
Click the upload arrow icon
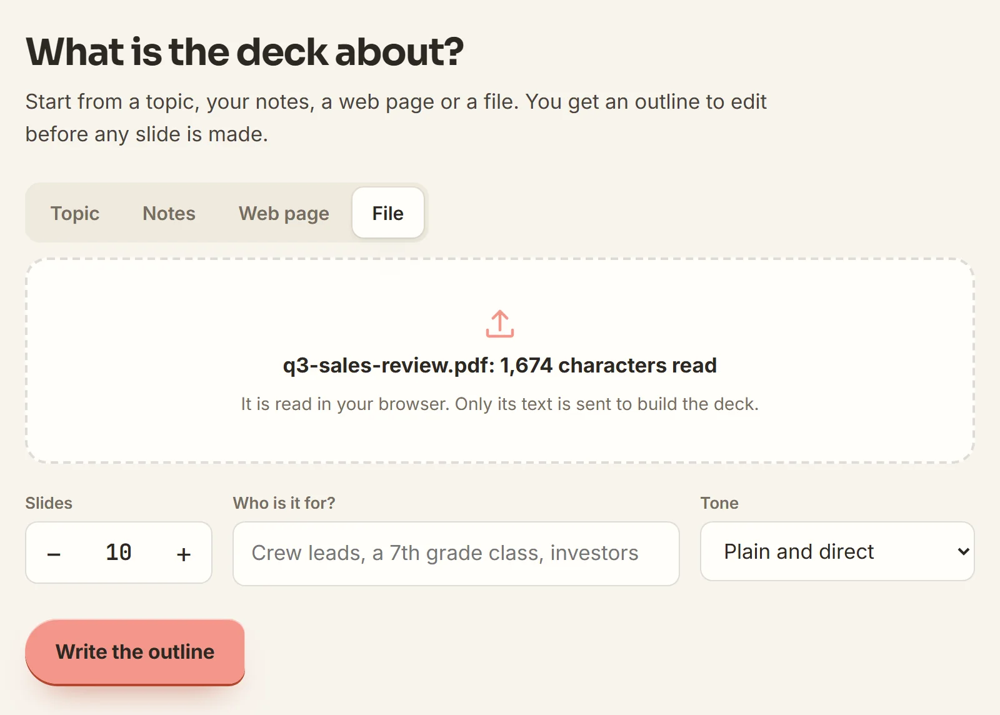500,324
